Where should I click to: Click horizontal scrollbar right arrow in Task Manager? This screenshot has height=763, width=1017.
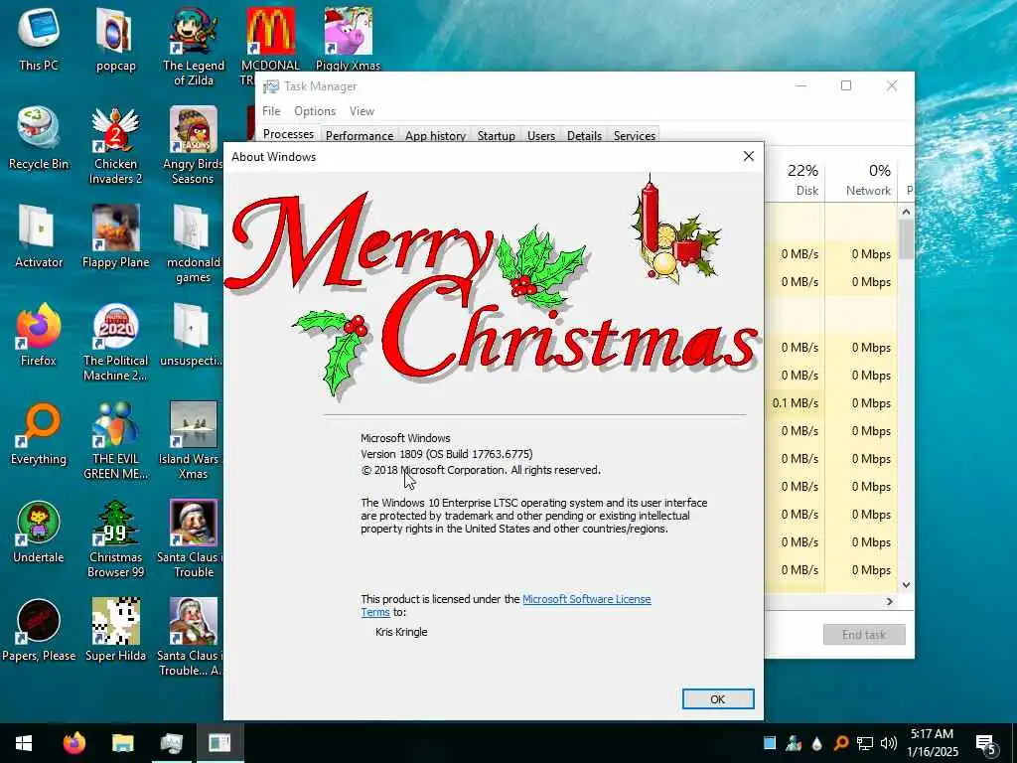click(x=889, y=601)
